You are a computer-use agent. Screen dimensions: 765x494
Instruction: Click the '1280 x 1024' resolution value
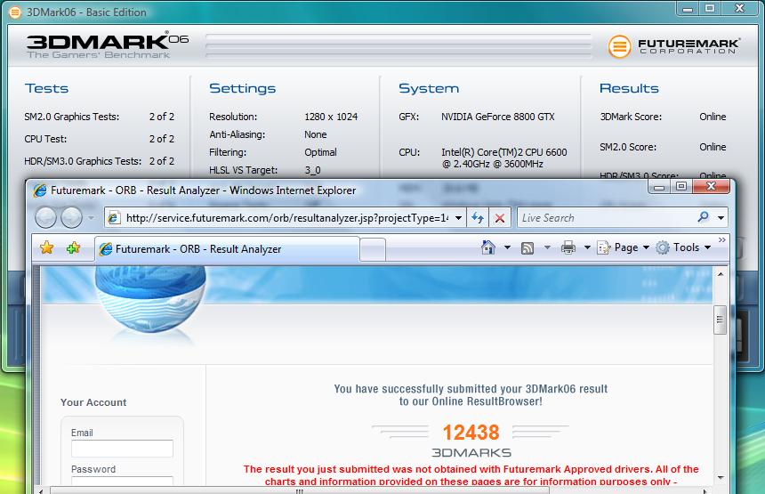(x=331, y=117)
